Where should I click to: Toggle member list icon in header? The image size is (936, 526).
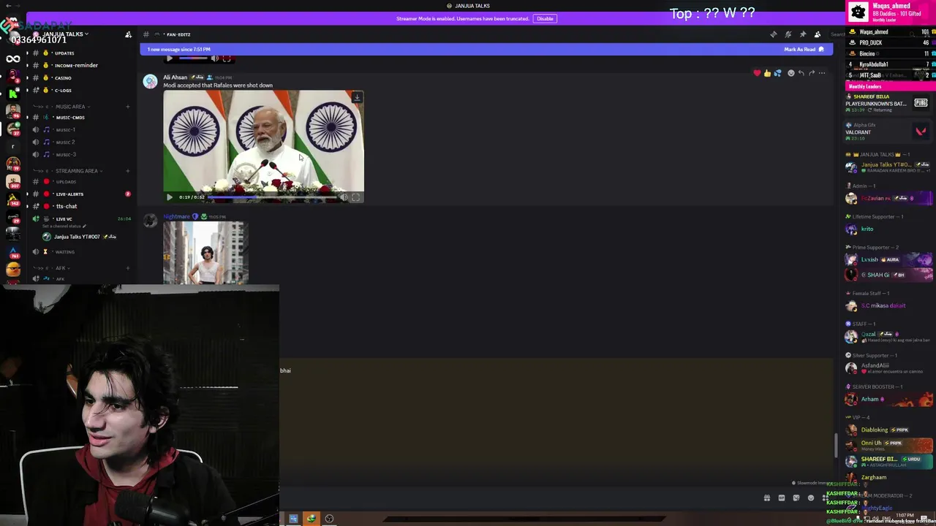click(x=818, y=34)
